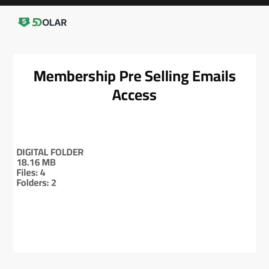Click the green dollar shield logo icon
Viewport: 269px width, 269px height.
tap(24, 22)
